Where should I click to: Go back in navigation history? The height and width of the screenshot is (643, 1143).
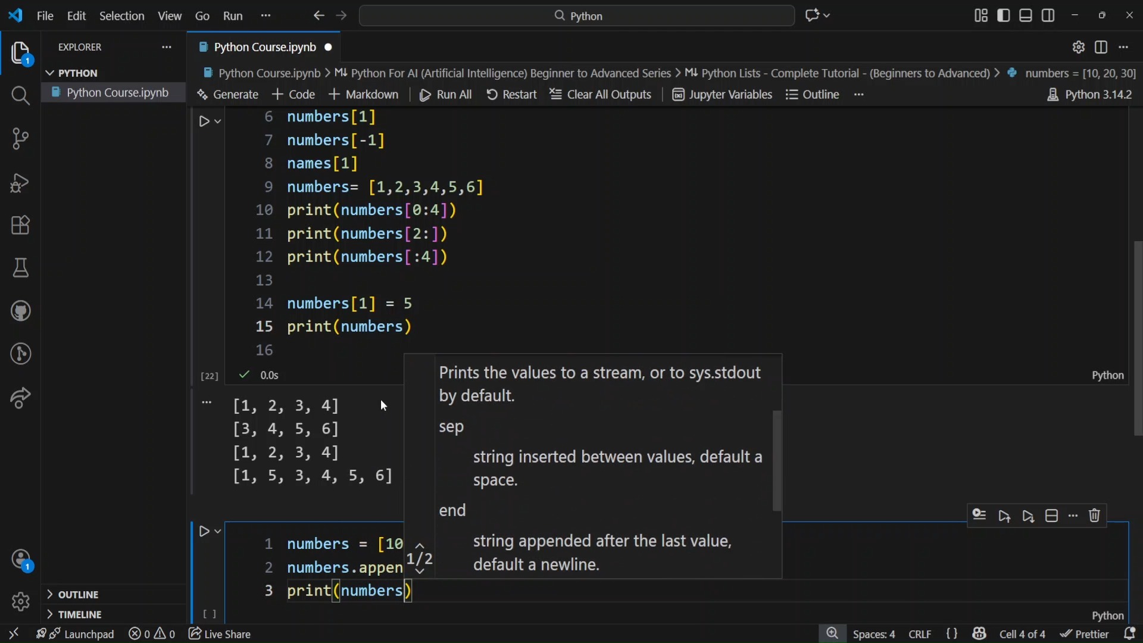pos(318,16)
